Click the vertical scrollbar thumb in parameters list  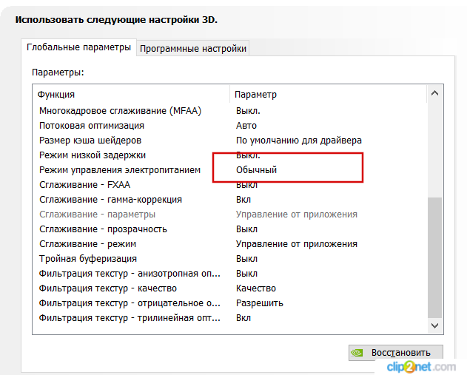click(434, 257)
